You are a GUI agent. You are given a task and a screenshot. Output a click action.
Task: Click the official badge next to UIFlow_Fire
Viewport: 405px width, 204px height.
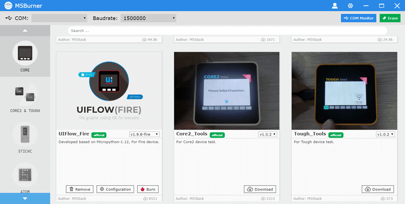(x=99, y=135)
